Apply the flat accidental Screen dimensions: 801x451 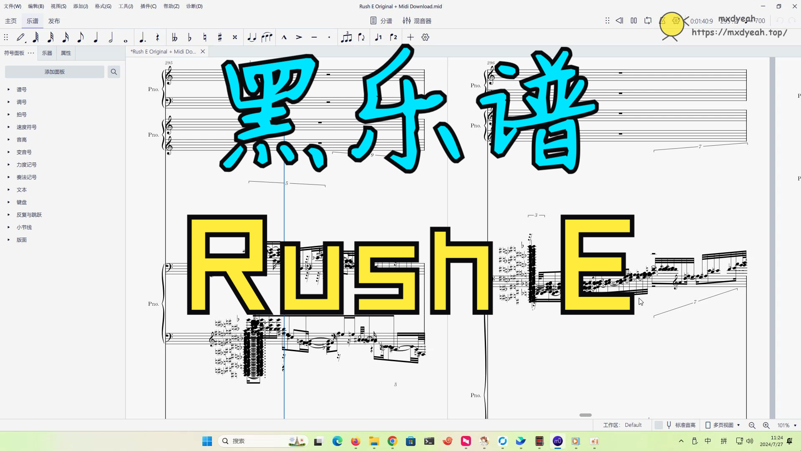189,38
